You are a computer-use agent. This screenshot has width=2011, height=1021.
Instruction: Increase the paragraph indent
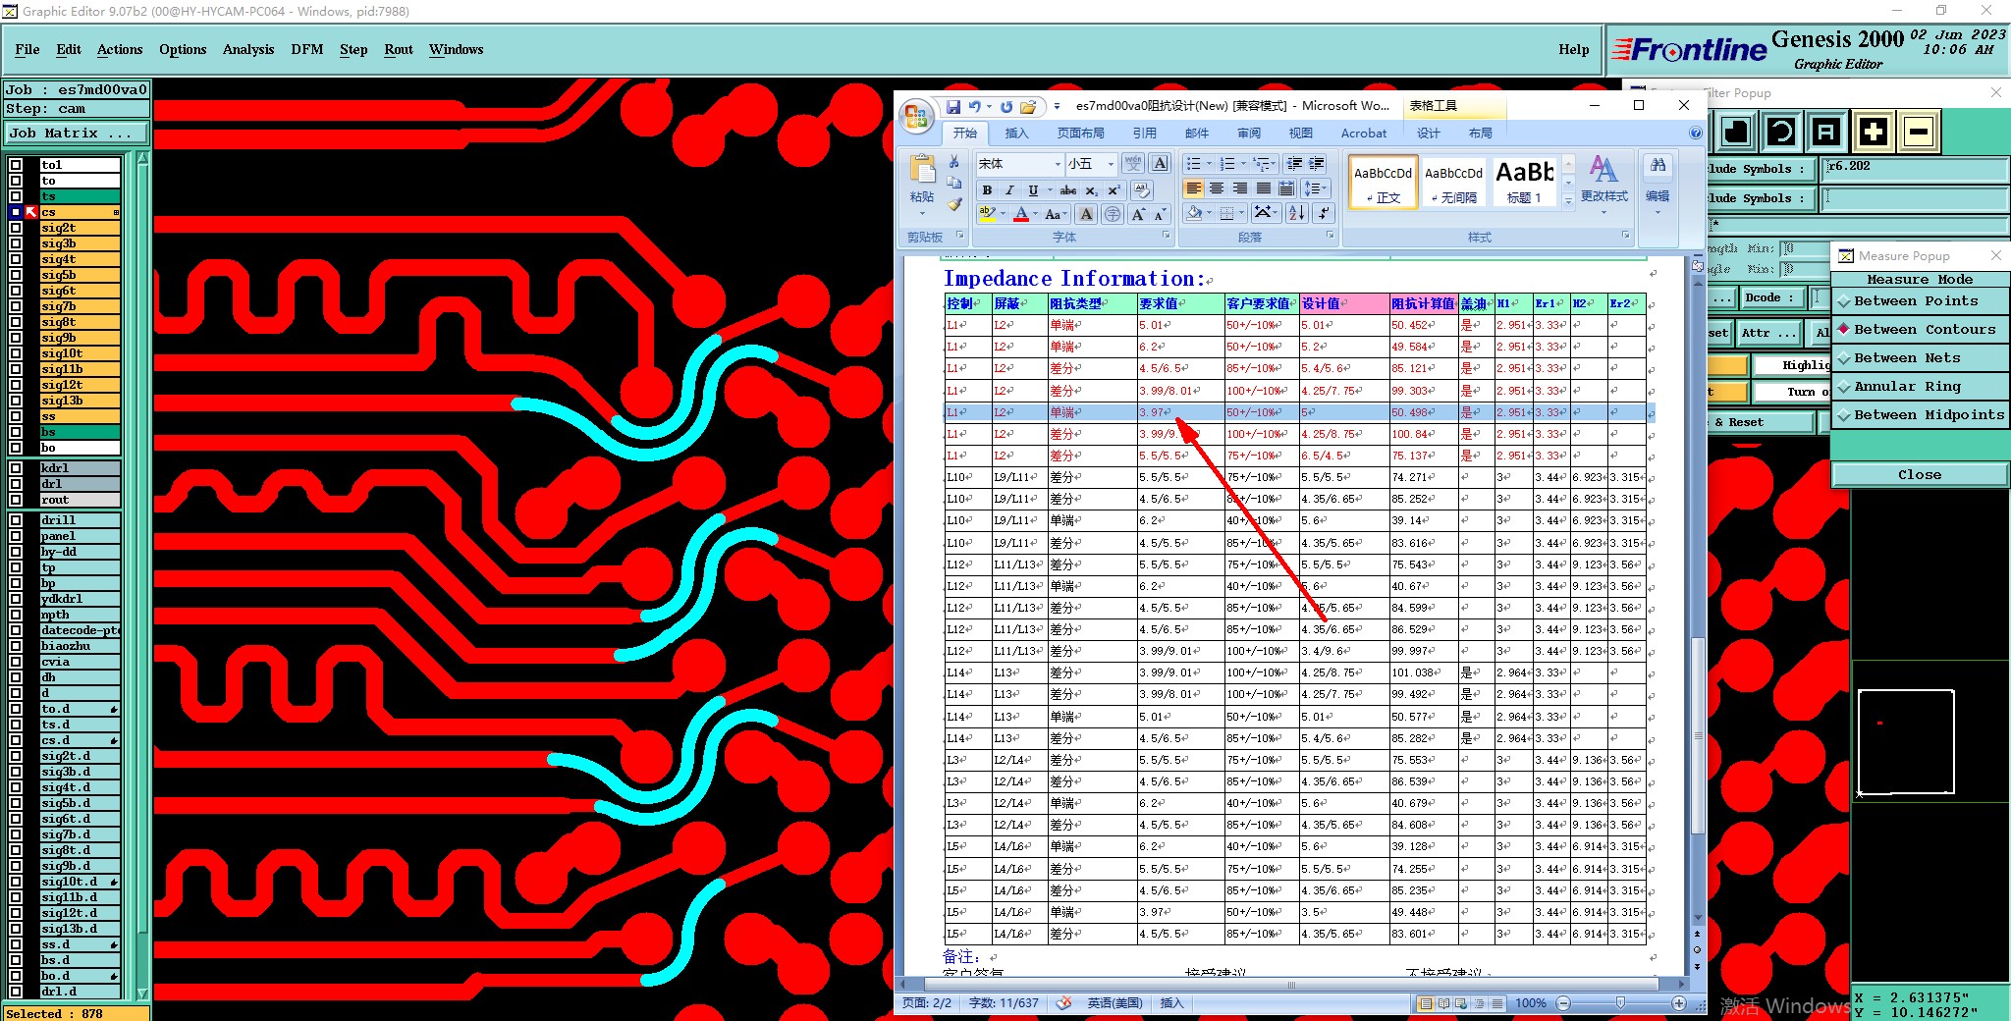click(x=1318, y=164)
